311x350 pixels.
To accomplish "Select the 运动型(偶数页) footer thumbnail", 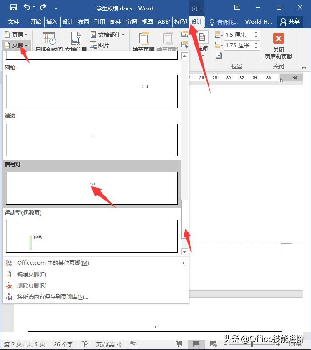I will (x=92, y=237).
